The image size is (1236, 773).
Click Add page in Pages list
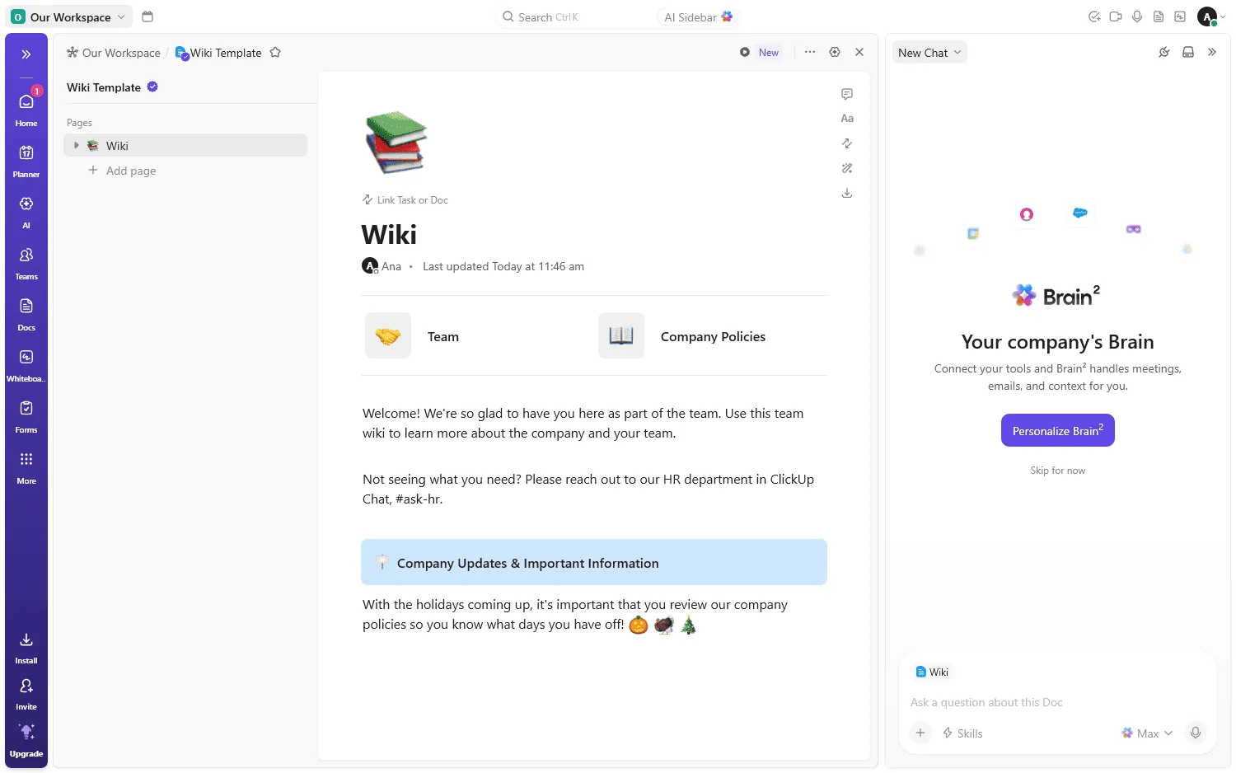click(x=122, y=171)
